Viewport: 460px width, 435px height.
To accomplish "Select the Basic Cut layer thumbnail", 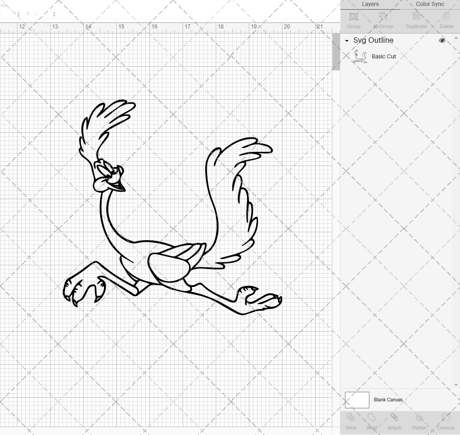I will (x=361, y=56).
